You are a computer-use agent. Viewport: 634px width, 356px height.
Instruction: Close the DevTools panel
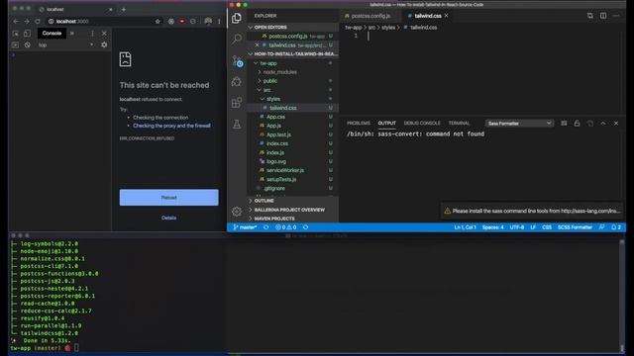pos(104,34)
